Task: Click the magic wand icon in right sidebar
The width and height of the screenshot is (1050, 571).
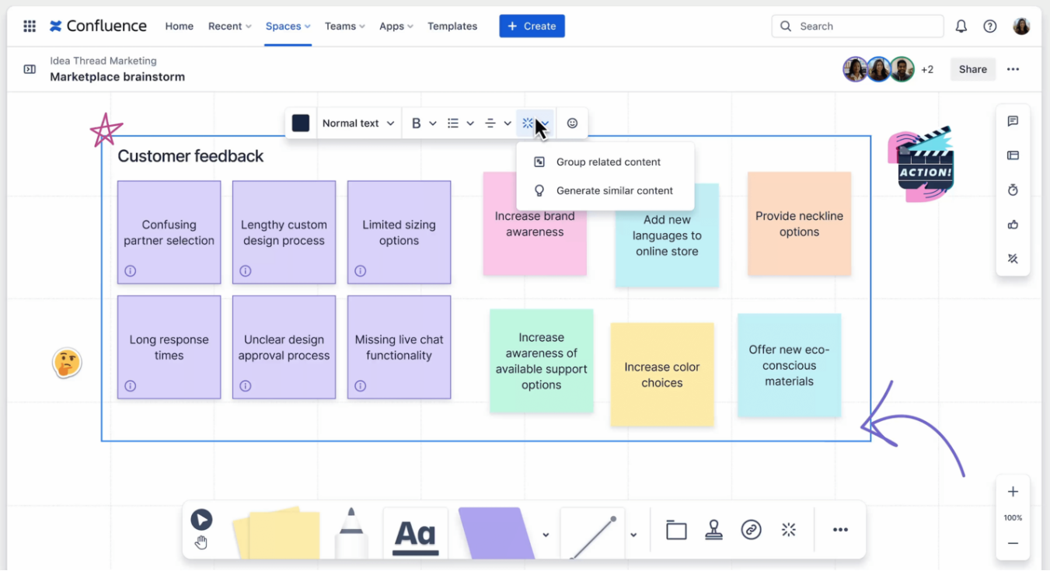Action: click(x=1013, y=259)
